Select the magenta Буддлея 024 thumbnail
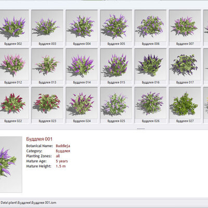 (82, 105)
